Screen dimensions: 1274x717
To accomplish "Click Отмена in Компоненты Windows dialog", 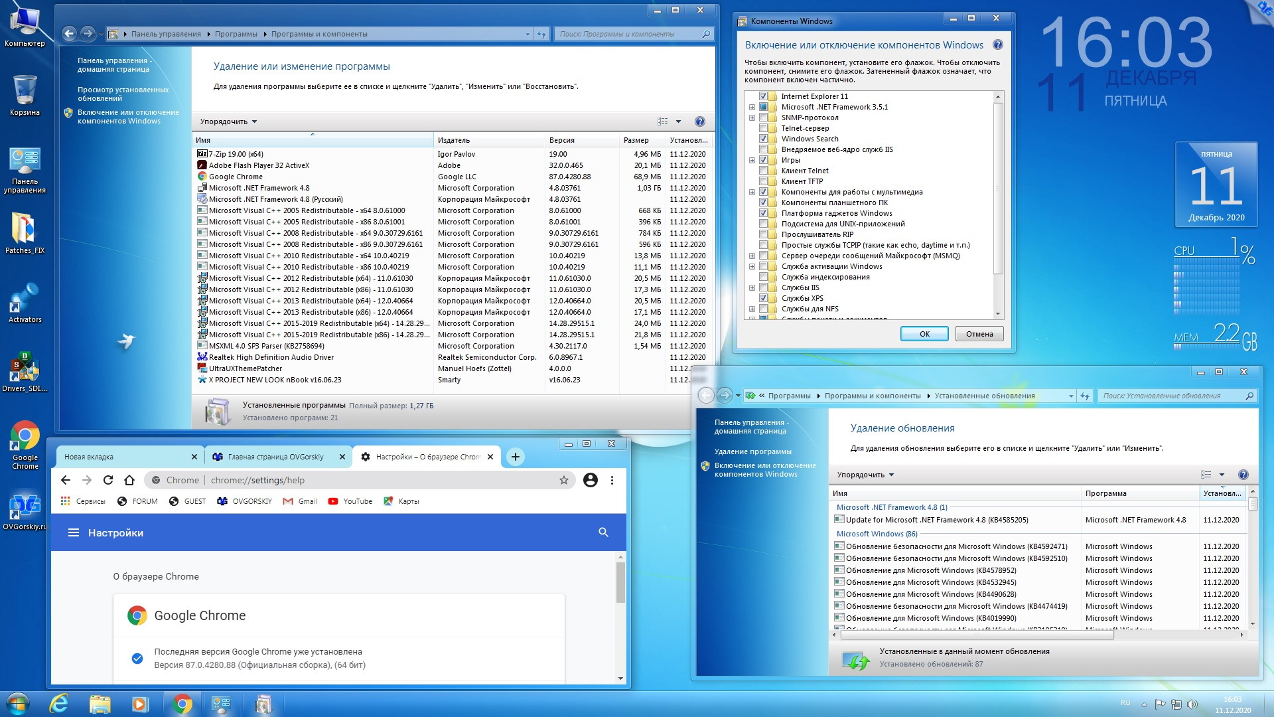I will point(979,334).
